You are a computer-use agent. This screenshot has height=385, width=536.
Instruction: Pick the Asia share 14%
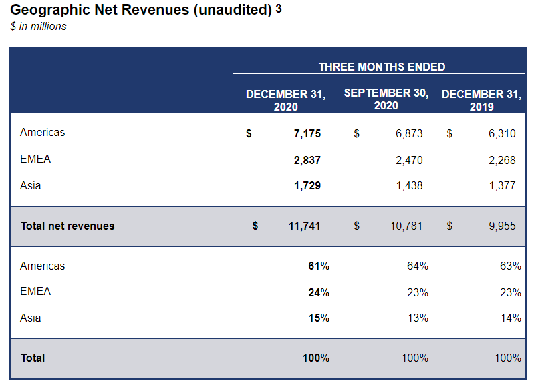[x=511, y=318]
